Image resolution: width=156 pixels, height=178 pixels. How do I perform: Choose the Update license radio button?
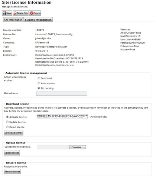click(x=7, y=122)
